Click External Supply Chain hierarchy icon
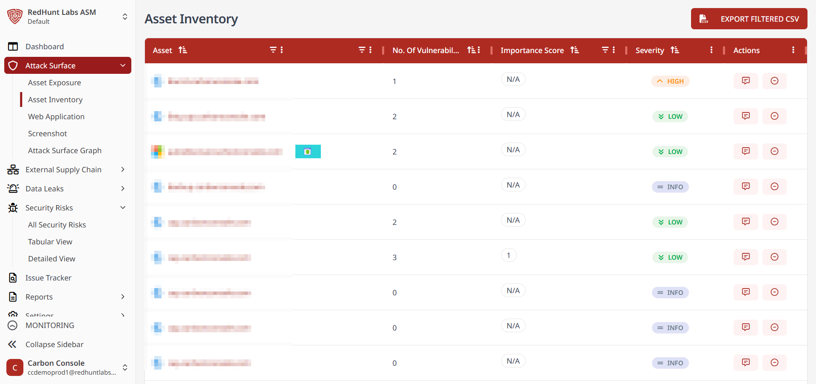This screenshot has width=816, height=384. click(13, 170)
